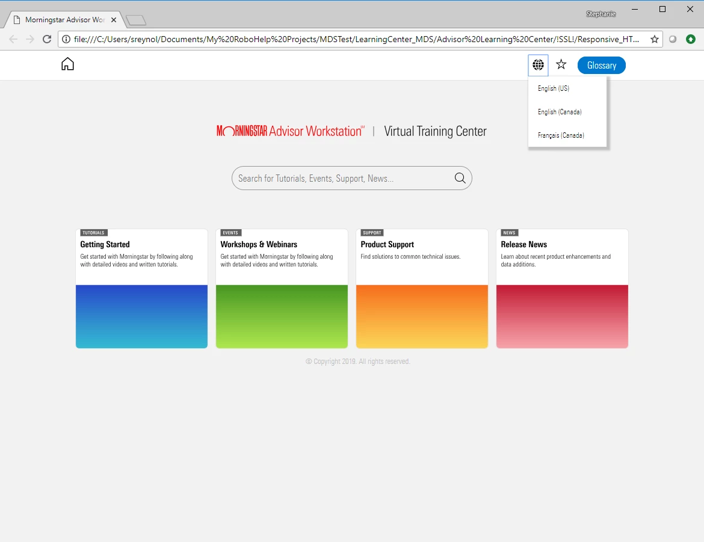Click the Copyright 2019 footer text
Screen dimensions: 704x542
tap(358, 361)
